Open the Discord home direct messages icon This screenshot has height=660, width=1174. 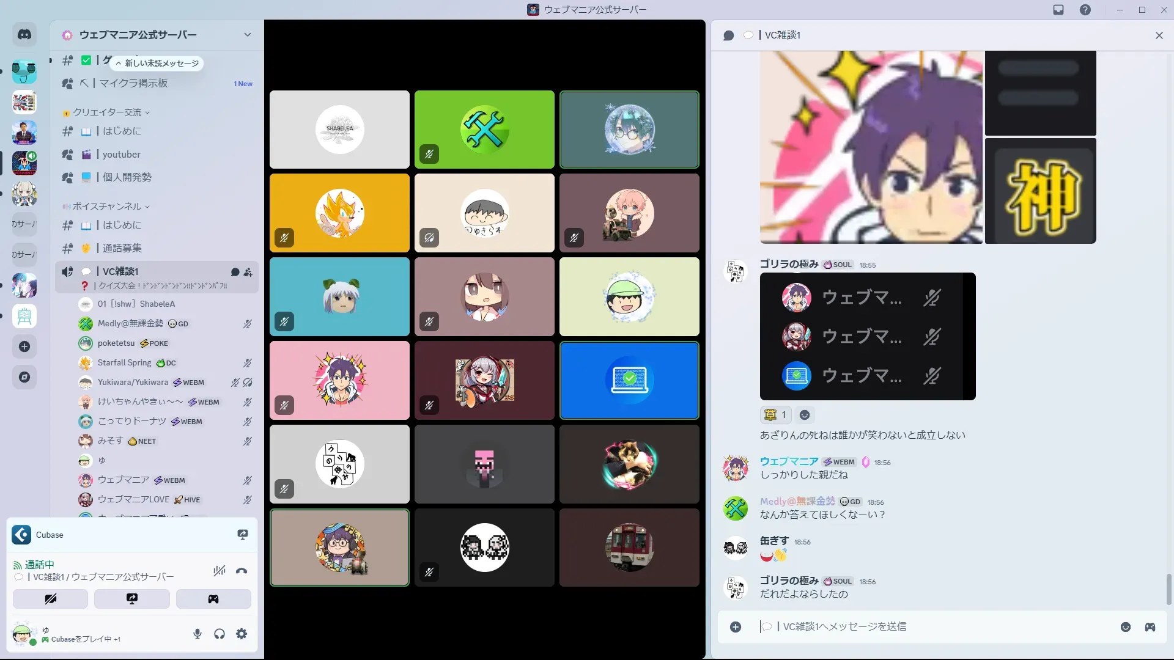(24, 35)
